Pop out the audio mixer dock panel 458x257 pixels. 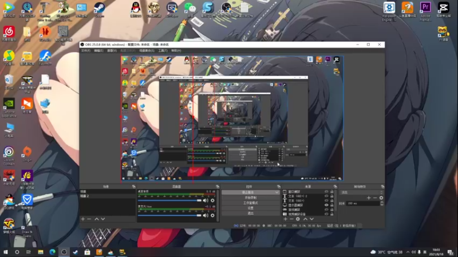point(218,187)
